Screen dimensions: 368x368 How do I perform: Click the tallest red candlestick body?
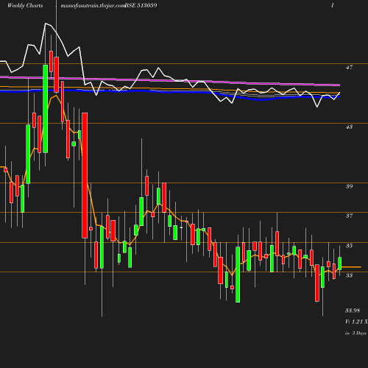click(x=85, y=175)
